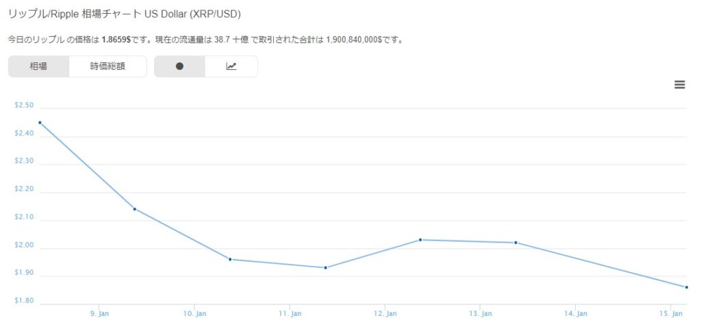Click the 14. Jan axis label

(x=575, y=314)
